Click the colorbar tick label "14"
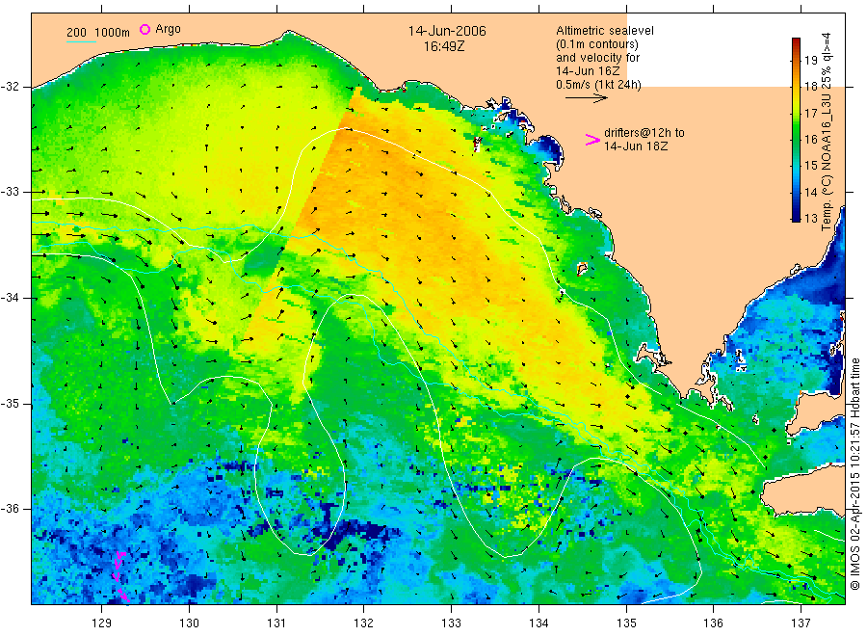Screen dimensions: 867x636 click(810, 192)
